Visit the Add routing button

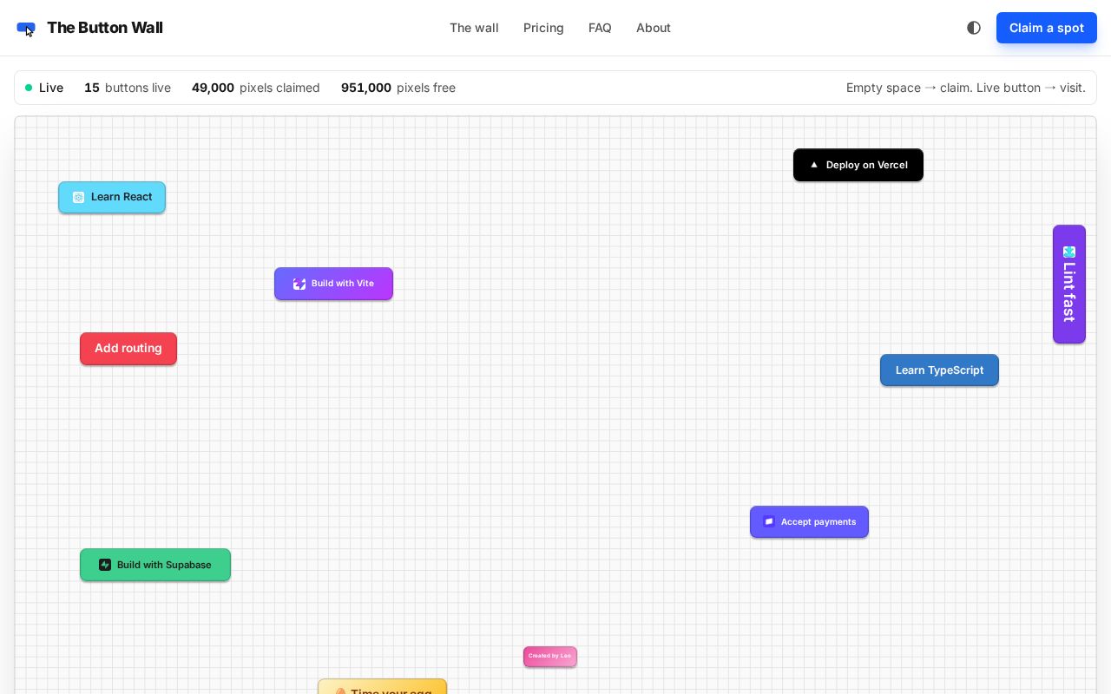[128, 349]
